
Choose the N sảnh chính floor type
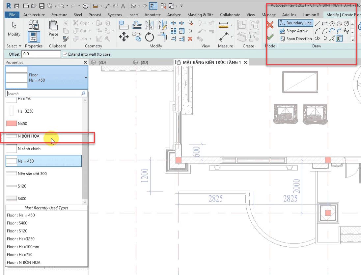pos(43,149)
